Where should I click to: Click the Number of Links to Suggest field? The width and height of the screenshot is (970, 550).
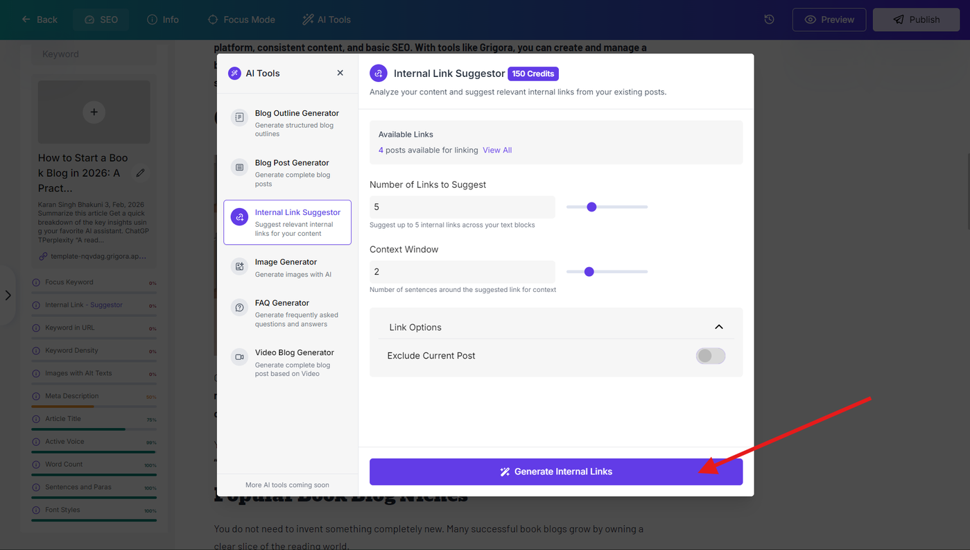(x=462, y=207)
